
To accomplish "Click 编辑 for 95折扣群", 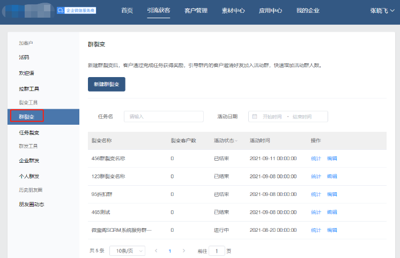I will point(332,194).
